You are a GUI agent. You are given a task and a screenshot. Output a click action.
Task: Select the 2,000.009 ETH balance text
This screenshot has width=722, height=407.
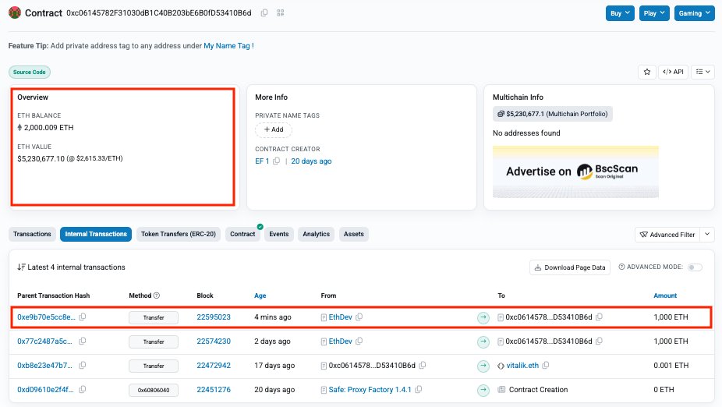coord(49,128)
